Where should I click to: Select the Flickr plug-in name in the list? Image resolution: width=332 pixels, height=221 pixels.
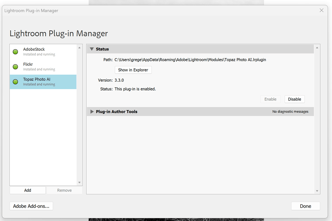28,64
